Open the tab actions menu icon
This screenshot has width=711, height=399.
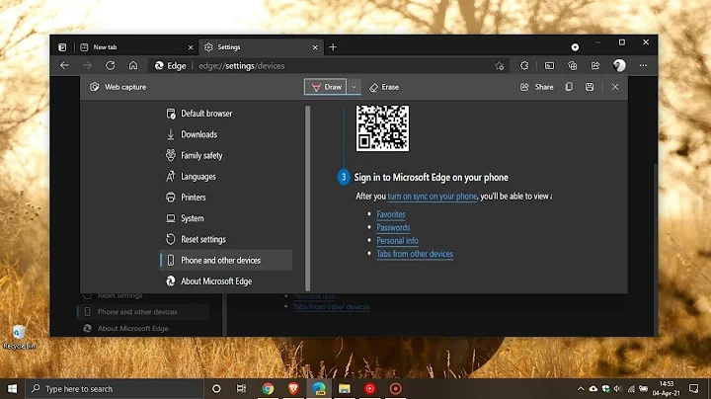(62, 47)
